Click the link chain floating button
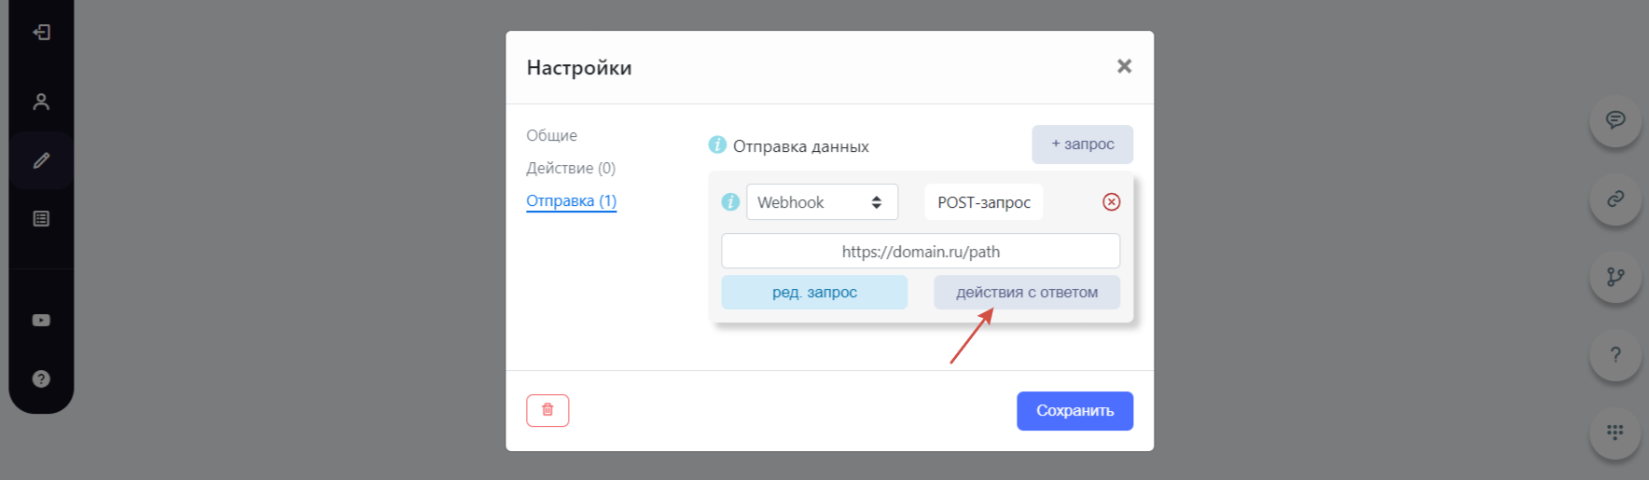This screenshot has width=1649, height=480. point(1615,199)
